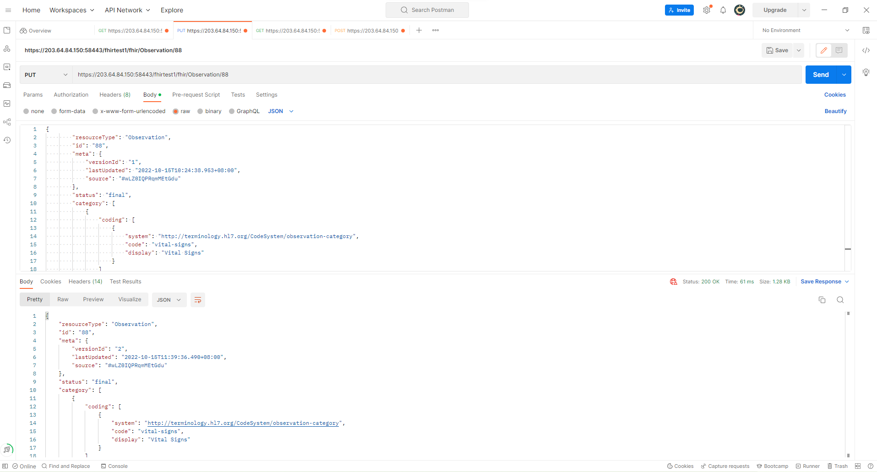877x472 pixels.
Task: Select the binary body type
Action: (x=200, y=111)
